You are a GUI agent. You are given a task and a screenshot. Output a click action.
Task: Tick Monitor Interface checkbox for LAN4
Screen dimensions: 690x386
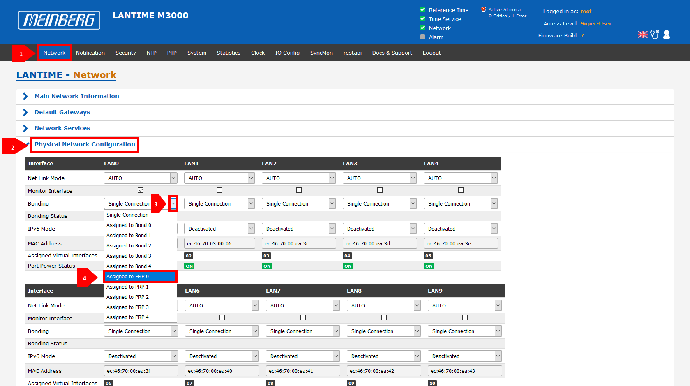pos(461,190)
